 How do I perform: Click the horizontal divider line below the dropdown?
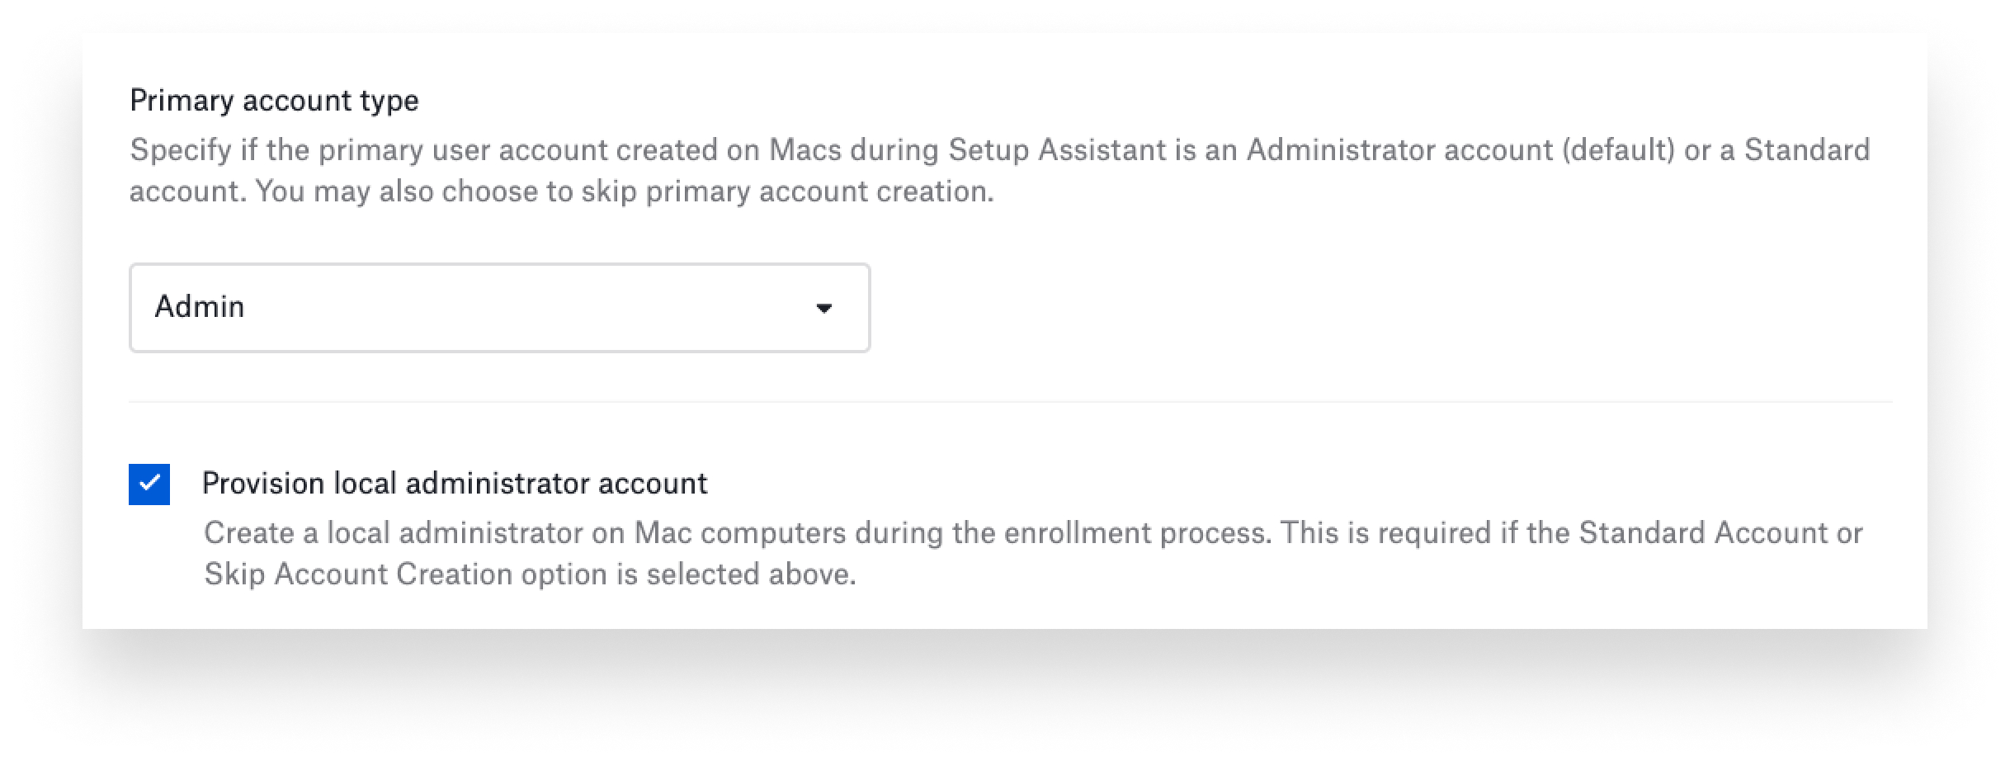[1010, 403]
